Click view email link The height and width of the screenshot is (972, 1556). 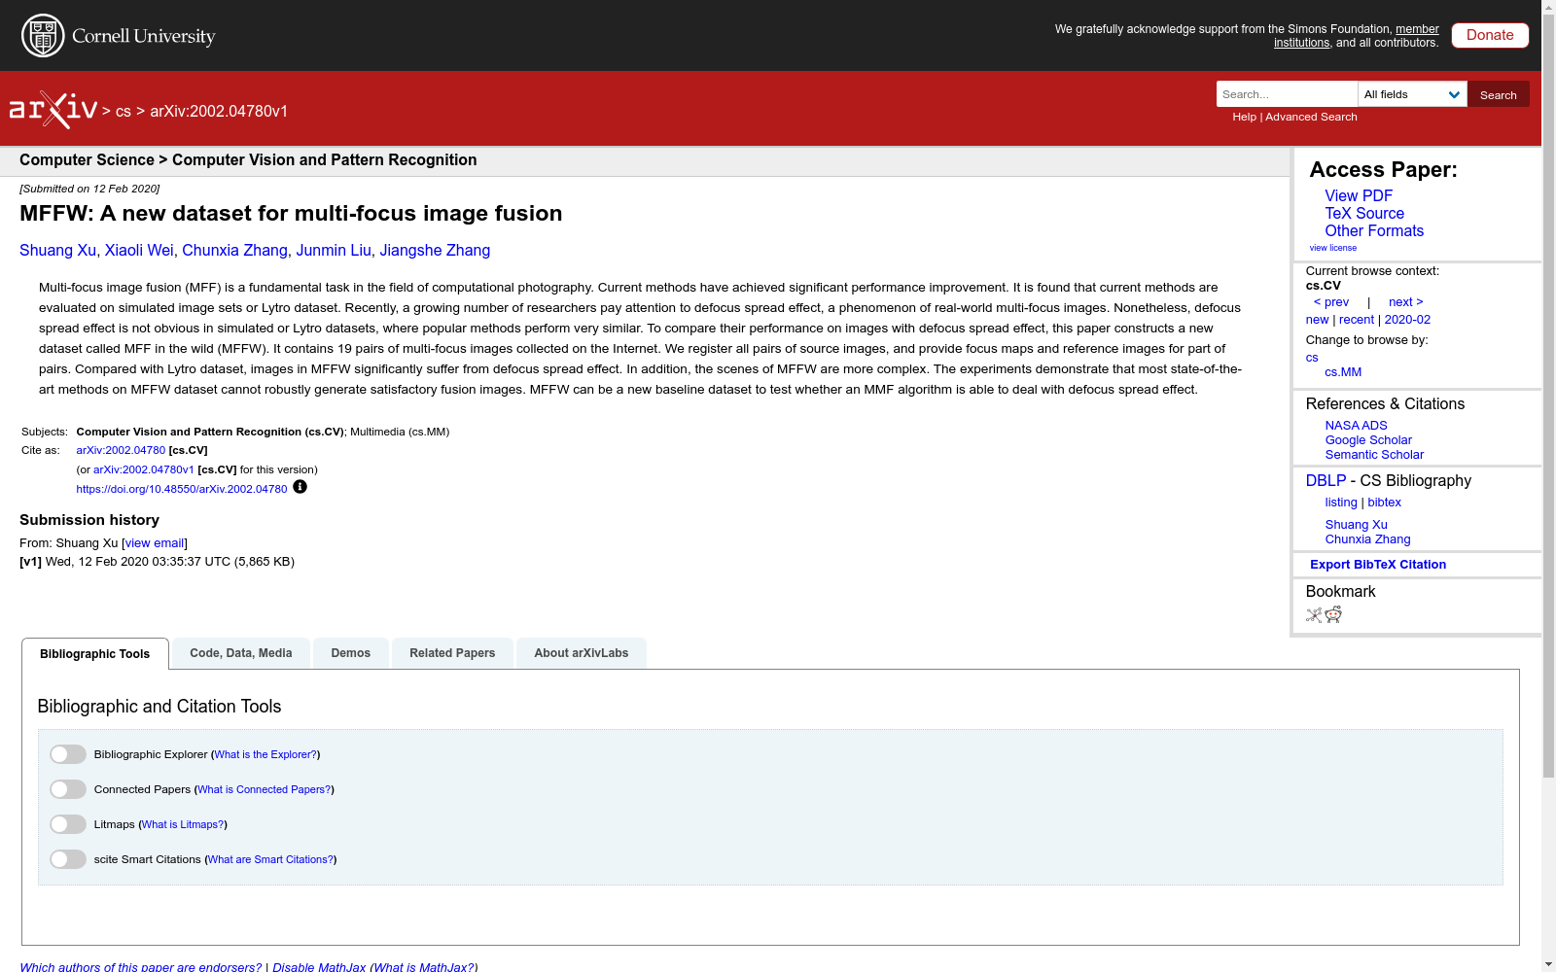(x=155, y=543)
